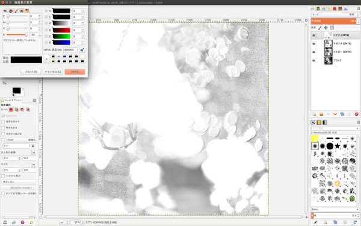Select the B radio button
Viewport: 361px width, 226px height.
point(46,42)
